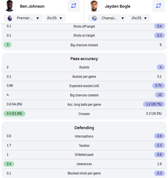Swap Ben Johnson with another player

[74, 6]
